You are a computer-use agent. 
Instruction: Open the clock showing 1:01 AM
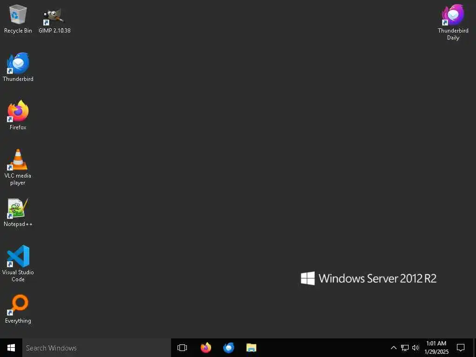(436, 348)
